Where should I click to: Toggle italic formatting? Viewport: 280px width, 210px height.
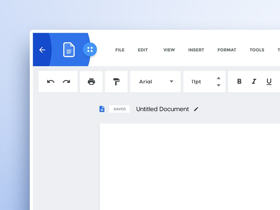[x=254, y=81]
